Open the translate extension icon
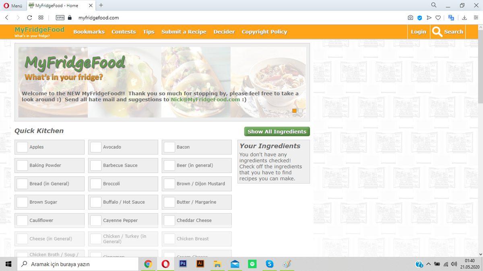 (x=451, y=18)
